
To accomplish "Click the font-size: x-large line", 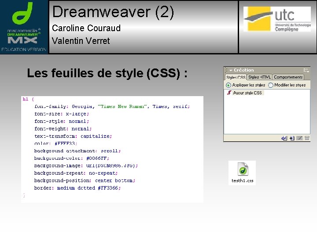I will 62,114.
